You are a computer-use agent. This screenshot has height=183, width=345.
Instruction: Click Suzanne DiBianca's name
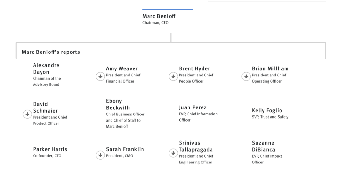264,146
